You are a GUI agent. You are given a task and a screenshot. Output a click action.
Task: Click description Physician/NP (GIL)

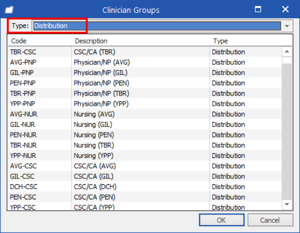point(101,73)
